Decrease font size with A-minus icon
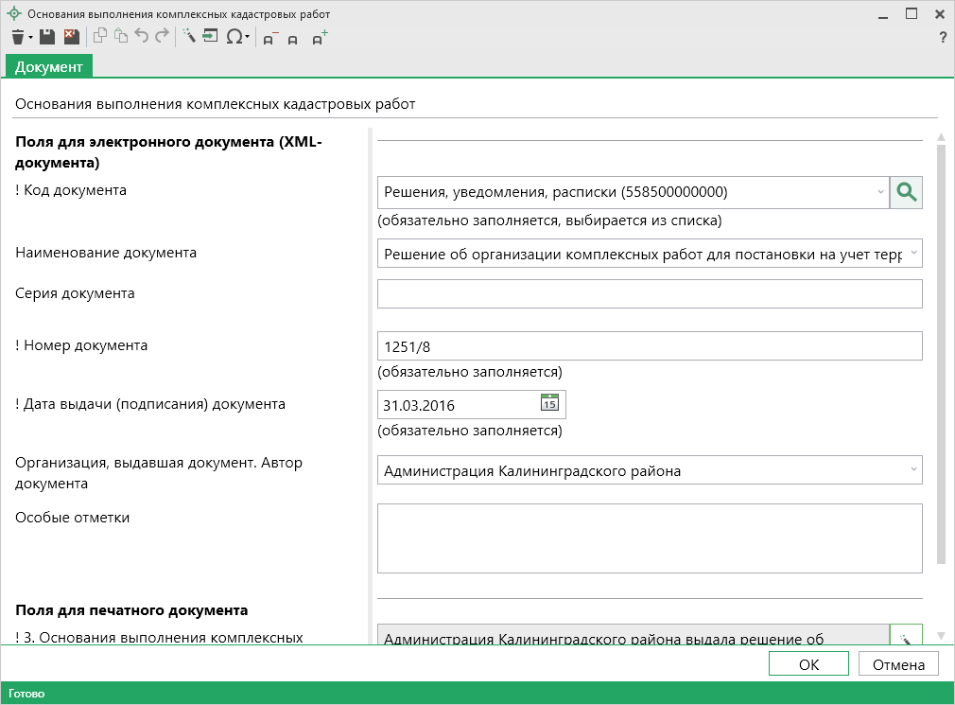Screen dimensions: 955x705 [x=269, y=39]
